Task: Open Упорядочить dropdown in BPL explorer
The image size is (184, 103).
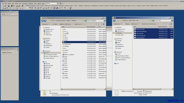Action: click(118, 24)
